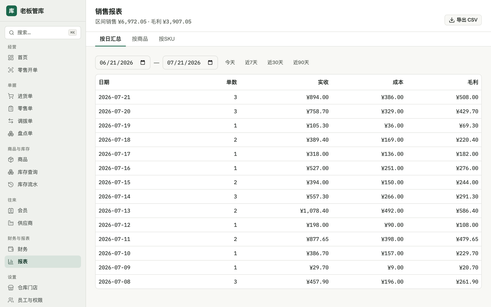Click the 库存流水 history icon
491x307 pixels.
(11, 185)
